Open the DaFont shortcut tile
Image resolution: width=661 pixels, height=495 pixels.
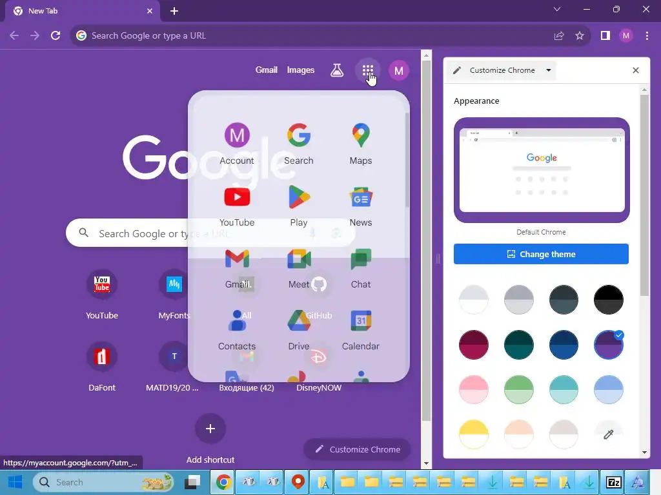pyautogui.click(x=102, y=367)
